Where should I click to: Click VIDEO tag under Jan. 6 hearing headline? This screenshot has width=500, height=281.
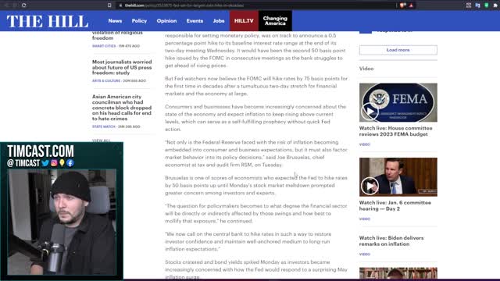[x=365, y=219]
